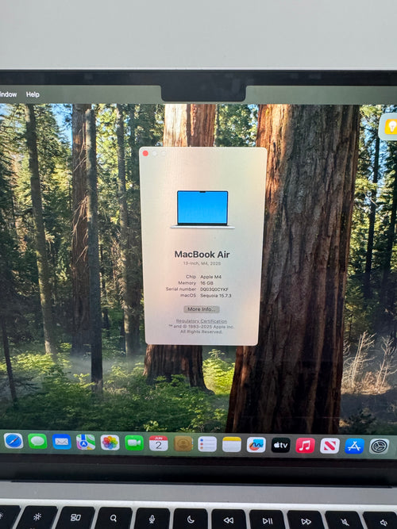Viewport: 397px width, 529px height.
Task: Open Apple TV from the Dock
Action: (281, 445)
